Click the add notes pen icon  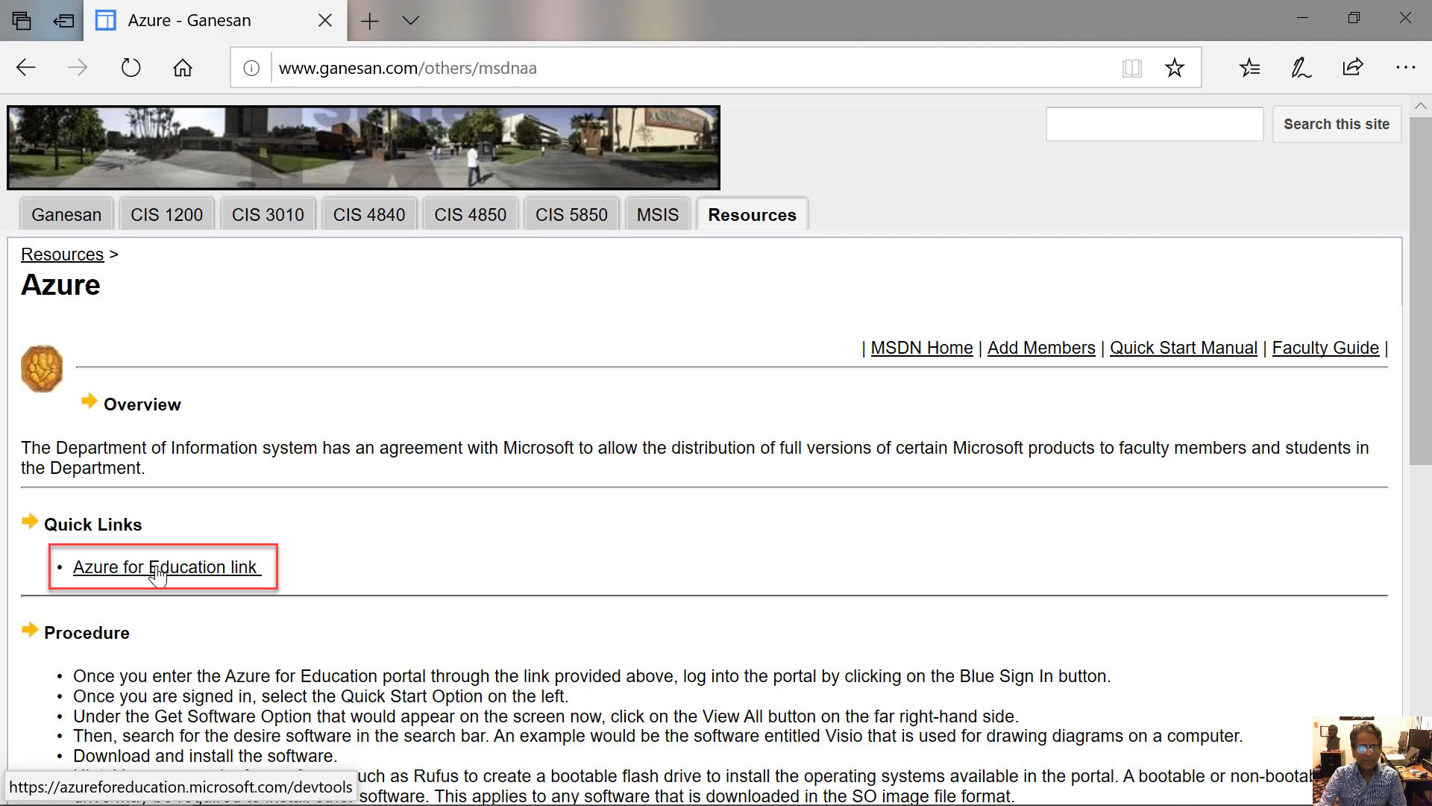(1301, 68)
